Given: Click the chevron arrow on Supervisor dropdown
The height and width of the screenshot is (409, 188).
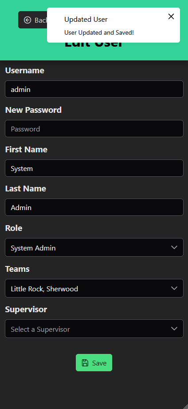Looking at the screenshot, I should [x=174, y=329].
